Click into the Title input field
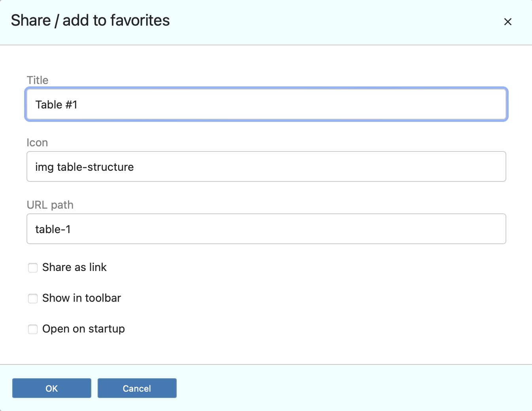 point(266,104)
